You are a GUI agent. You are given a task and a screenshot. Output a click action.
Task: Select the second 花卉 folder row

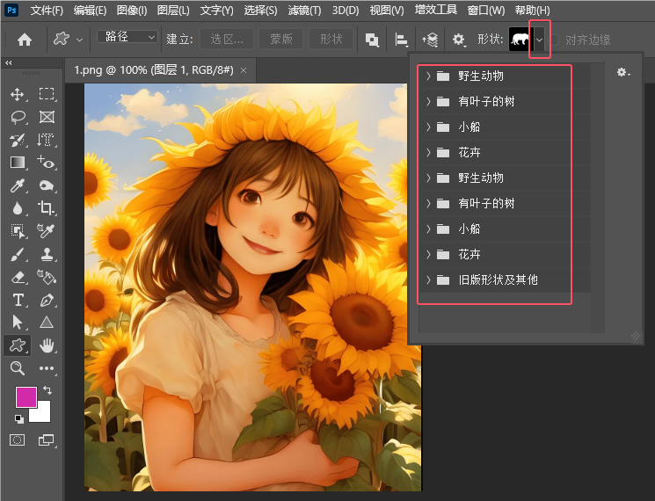pyautogui.click(x=505, y=254)
